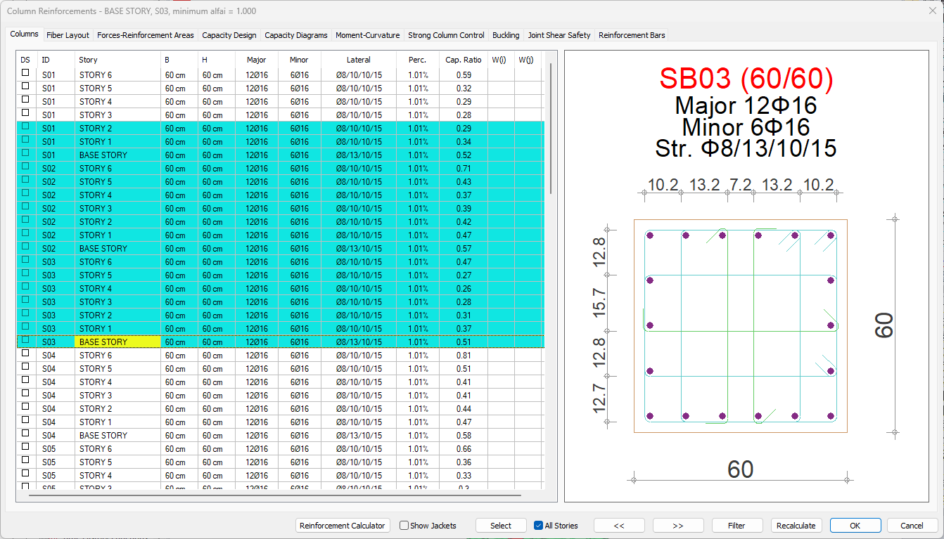The width and height of the screenshot is (944, 539).
Task: Sort by Cap. Ratio column header
Action: pyautogui.click(x=464, y=60)
